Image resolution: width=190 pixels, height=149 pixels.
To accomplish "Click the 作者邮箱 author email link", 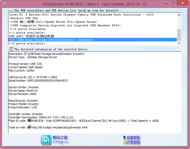I will pyautogui.click(x=133, y=142).
